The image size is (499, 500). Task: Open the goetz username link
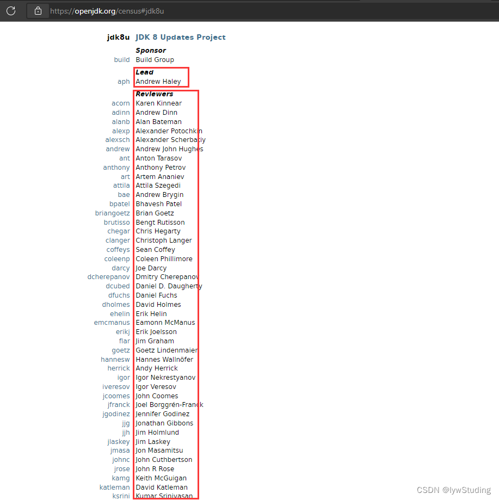[120, 350]
